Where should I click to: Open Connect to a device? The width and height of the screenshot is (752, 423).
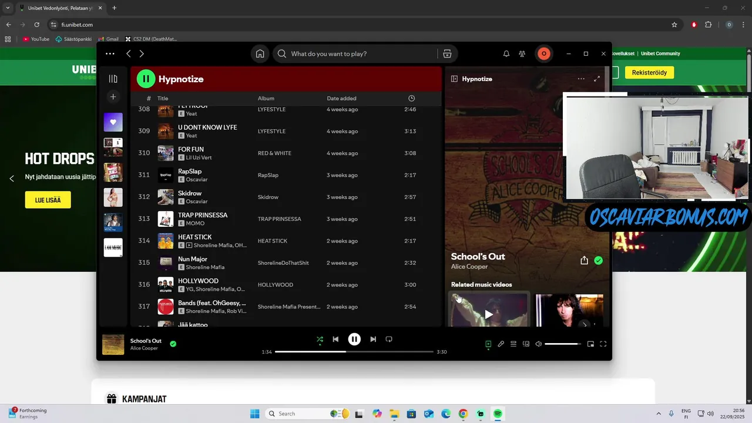(x=526, y=344)
